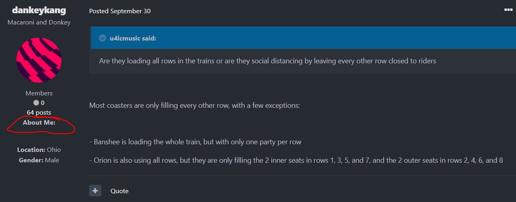Click the gray reputation circle icon

point(36,103)
